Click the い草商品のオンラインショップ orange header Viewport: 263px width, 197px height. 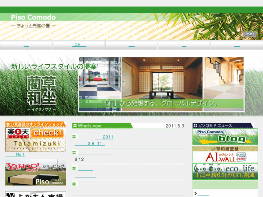[35, 124]
